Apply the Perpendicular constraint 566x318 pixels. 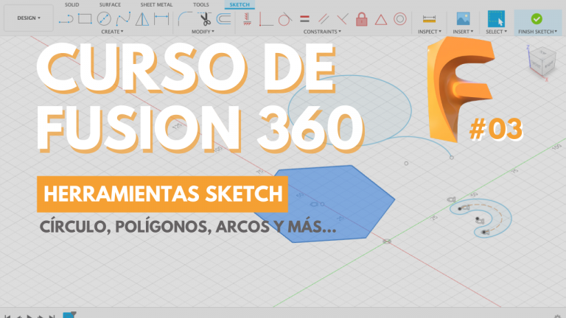pos(342,18)
